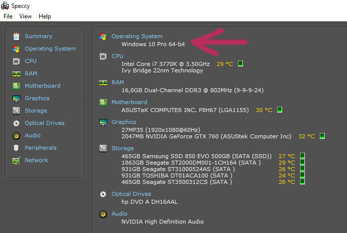This screenshot has width=347, height=233.
Task: Open the View menu
Action: click(x=25, y=16)
